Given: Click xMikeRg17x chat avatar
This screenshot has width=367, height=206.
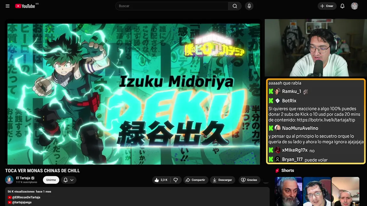Looking at the screenshot, I should tap(277, 150).
